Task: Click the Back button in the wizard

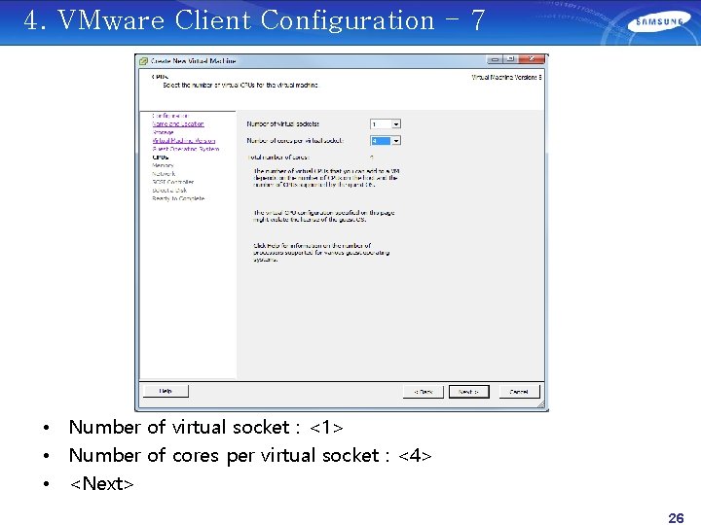Action: (x=423, y=392)
